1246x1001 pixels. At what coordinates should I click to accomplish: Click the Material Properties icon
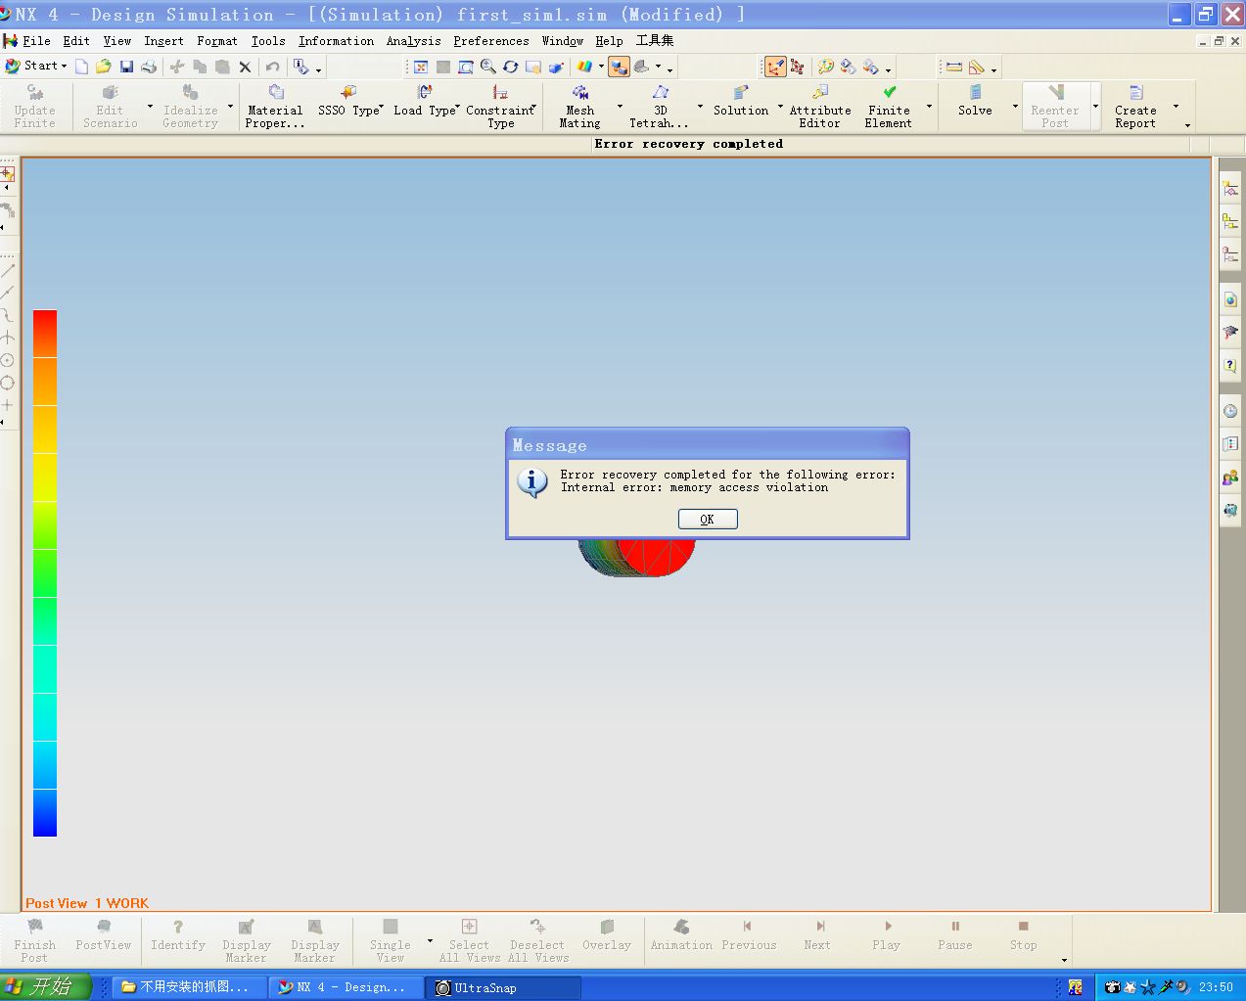[x=275, y=106]
